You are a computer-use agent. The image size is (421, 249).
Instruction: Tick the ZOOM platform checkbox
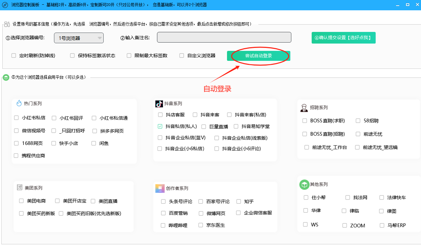345,225
